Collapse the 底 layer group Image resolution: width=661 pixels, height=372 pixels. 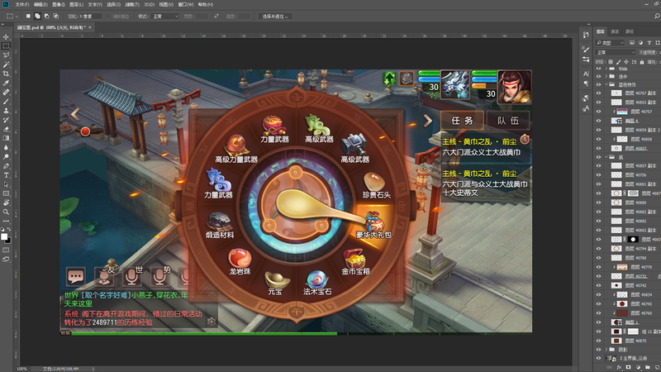tap(606, 157)
